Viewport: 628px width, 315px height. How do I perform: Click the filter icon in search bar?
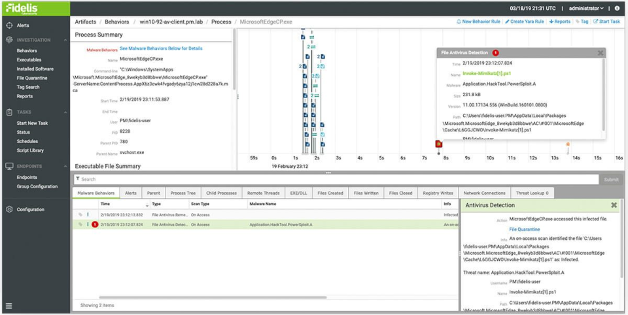(x=78, y=179)
